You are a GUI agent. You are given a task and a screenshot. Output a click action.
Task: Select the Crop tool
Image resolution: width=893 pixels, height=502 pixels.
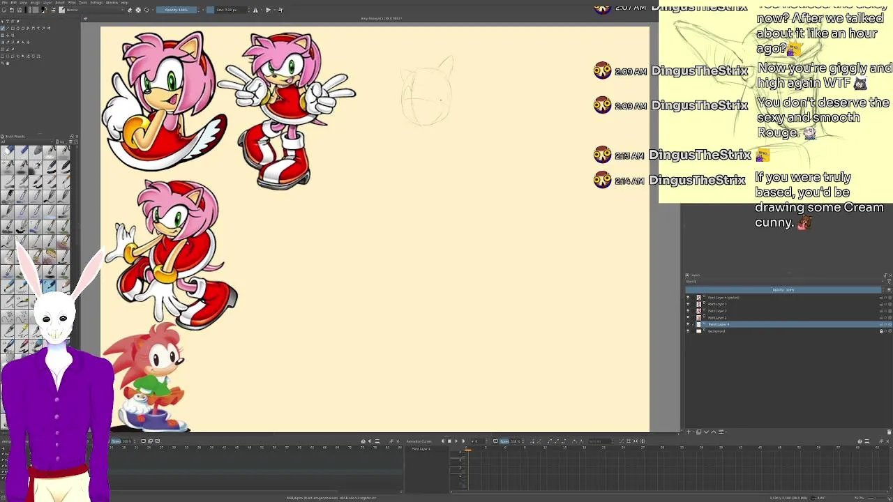pos(13,36)
